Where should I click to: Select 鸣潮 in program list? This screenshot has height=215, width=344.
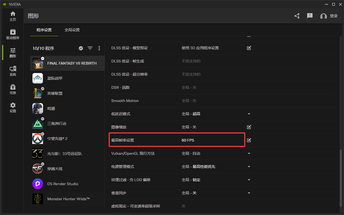(x=67, y=108)
